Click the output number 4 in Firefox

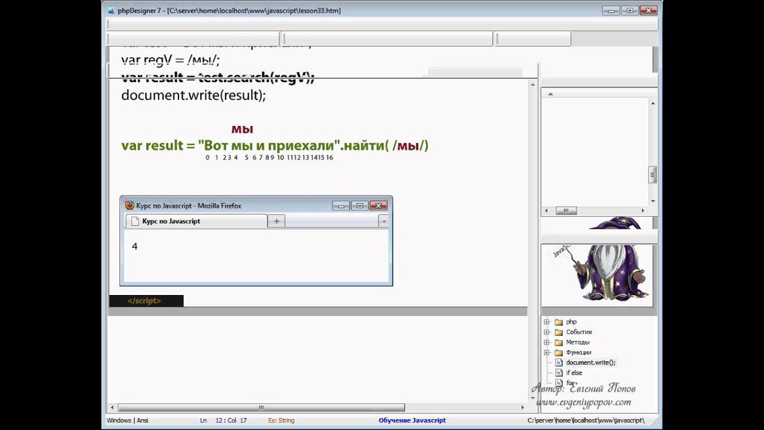click(x=135, y=246)
